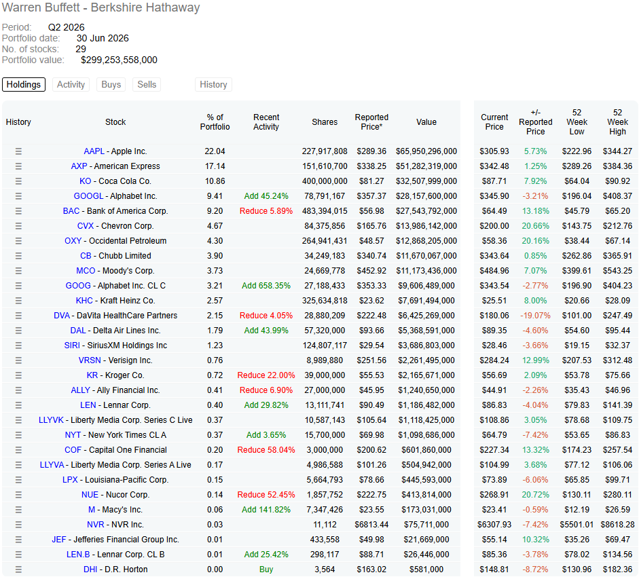The image size is (639, 579).
Task: Open history icon for Moody's Corp.
Action: pyautogui.click(x=18, y=271)
